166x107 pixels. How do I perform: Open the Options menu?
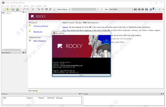coord(26,6)
